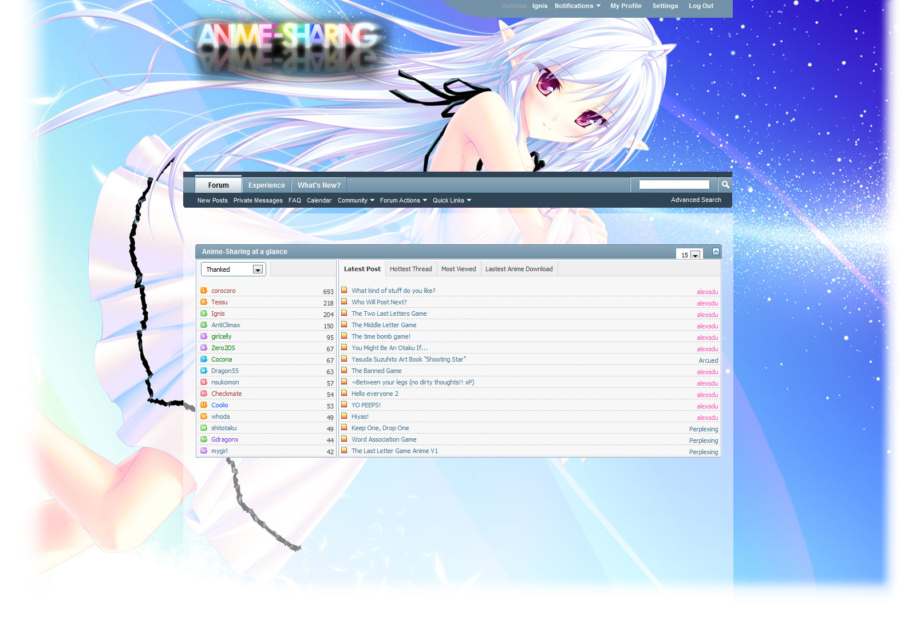The width and height of the screenshot is (916, 619).
Task: Click the rank 10 badge next to Checkmate
Action: click(x=203, y=394)
